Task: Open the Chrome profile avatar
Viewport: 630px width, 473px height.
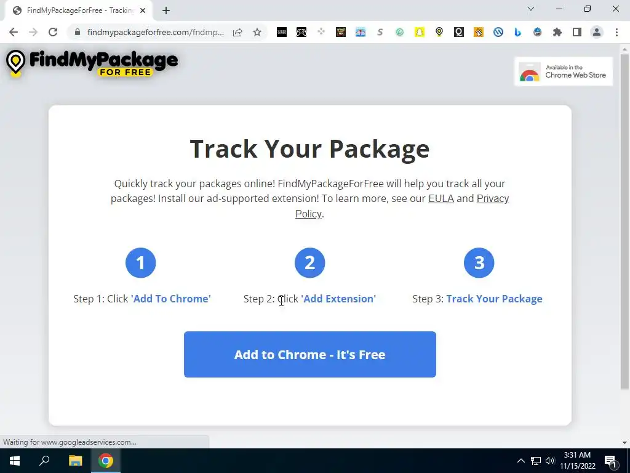Action: (x=597, y=32)
